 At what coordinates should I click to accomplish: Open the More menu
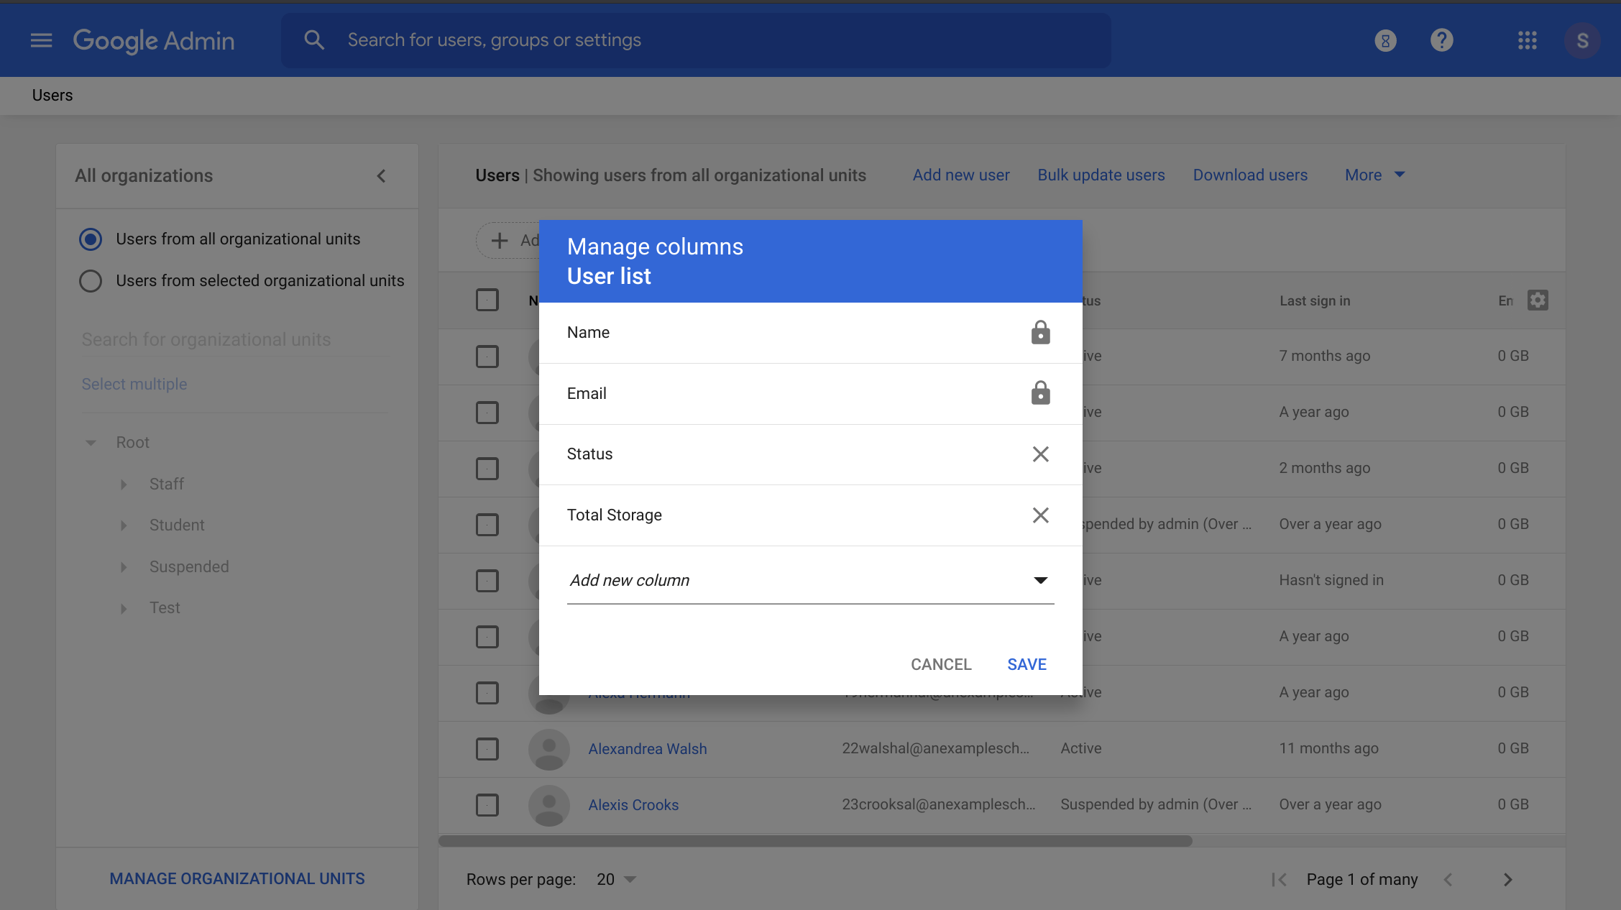coord(1373,175)
